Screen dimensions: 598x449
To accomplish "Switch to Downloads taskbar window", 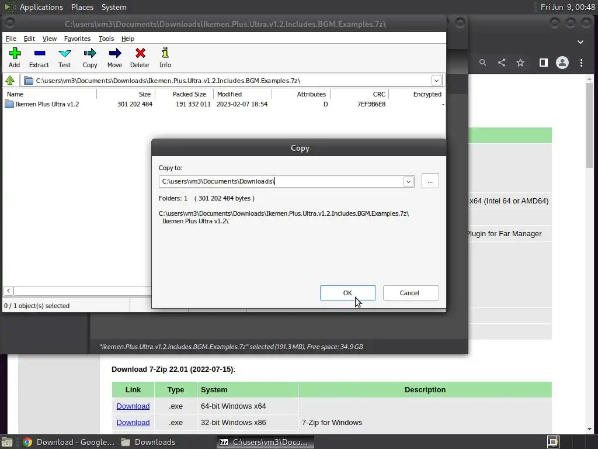I will click(149, 442).
